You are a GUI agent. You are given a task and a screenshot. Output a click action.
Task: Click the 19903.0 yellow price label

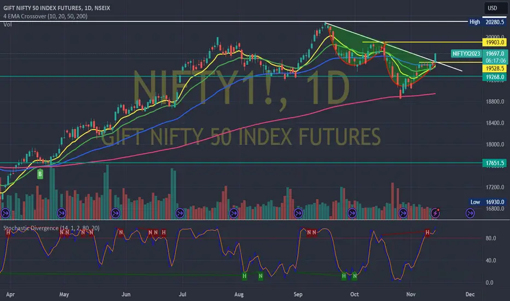[x=495, y=42]
